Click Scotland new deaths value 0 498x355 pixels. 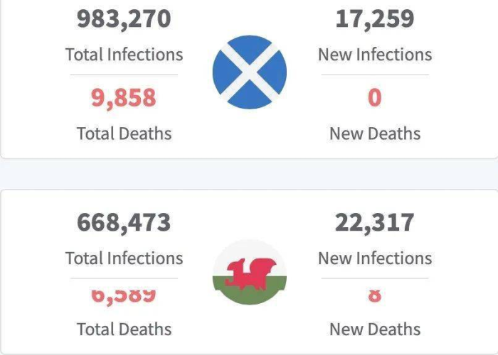point(375,98)
